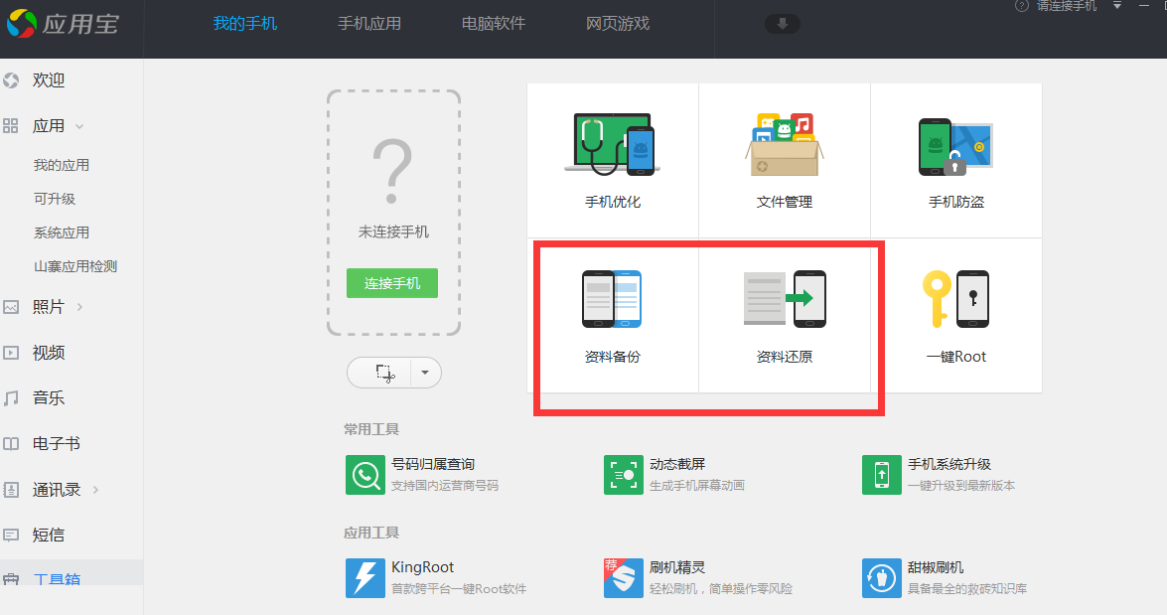Click the 动态截屏 screen capture icon
Screen dimensions: 1167x615
click(x=623, y=475)
